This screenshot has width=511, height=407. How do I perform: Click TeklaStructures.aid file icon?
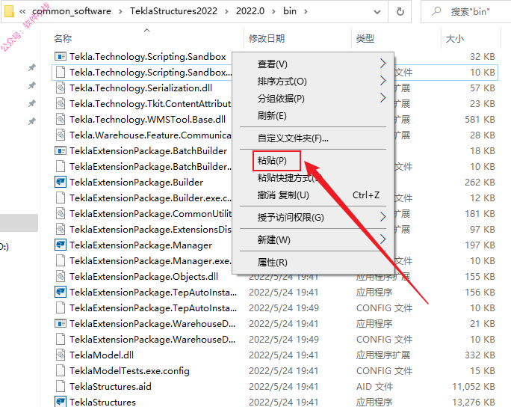click(x=61, y=387)
